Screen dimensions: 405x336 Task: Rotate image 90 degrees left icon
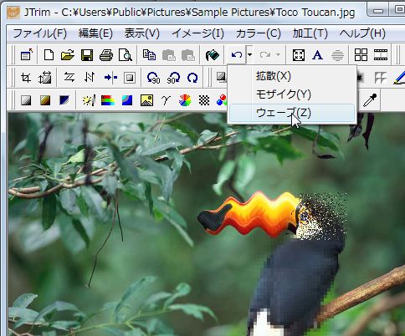[153, 78]
